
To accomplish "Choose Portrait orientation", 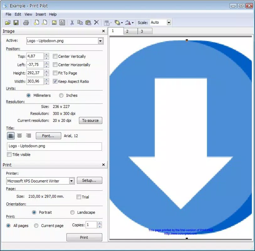I will coord(34,212).
